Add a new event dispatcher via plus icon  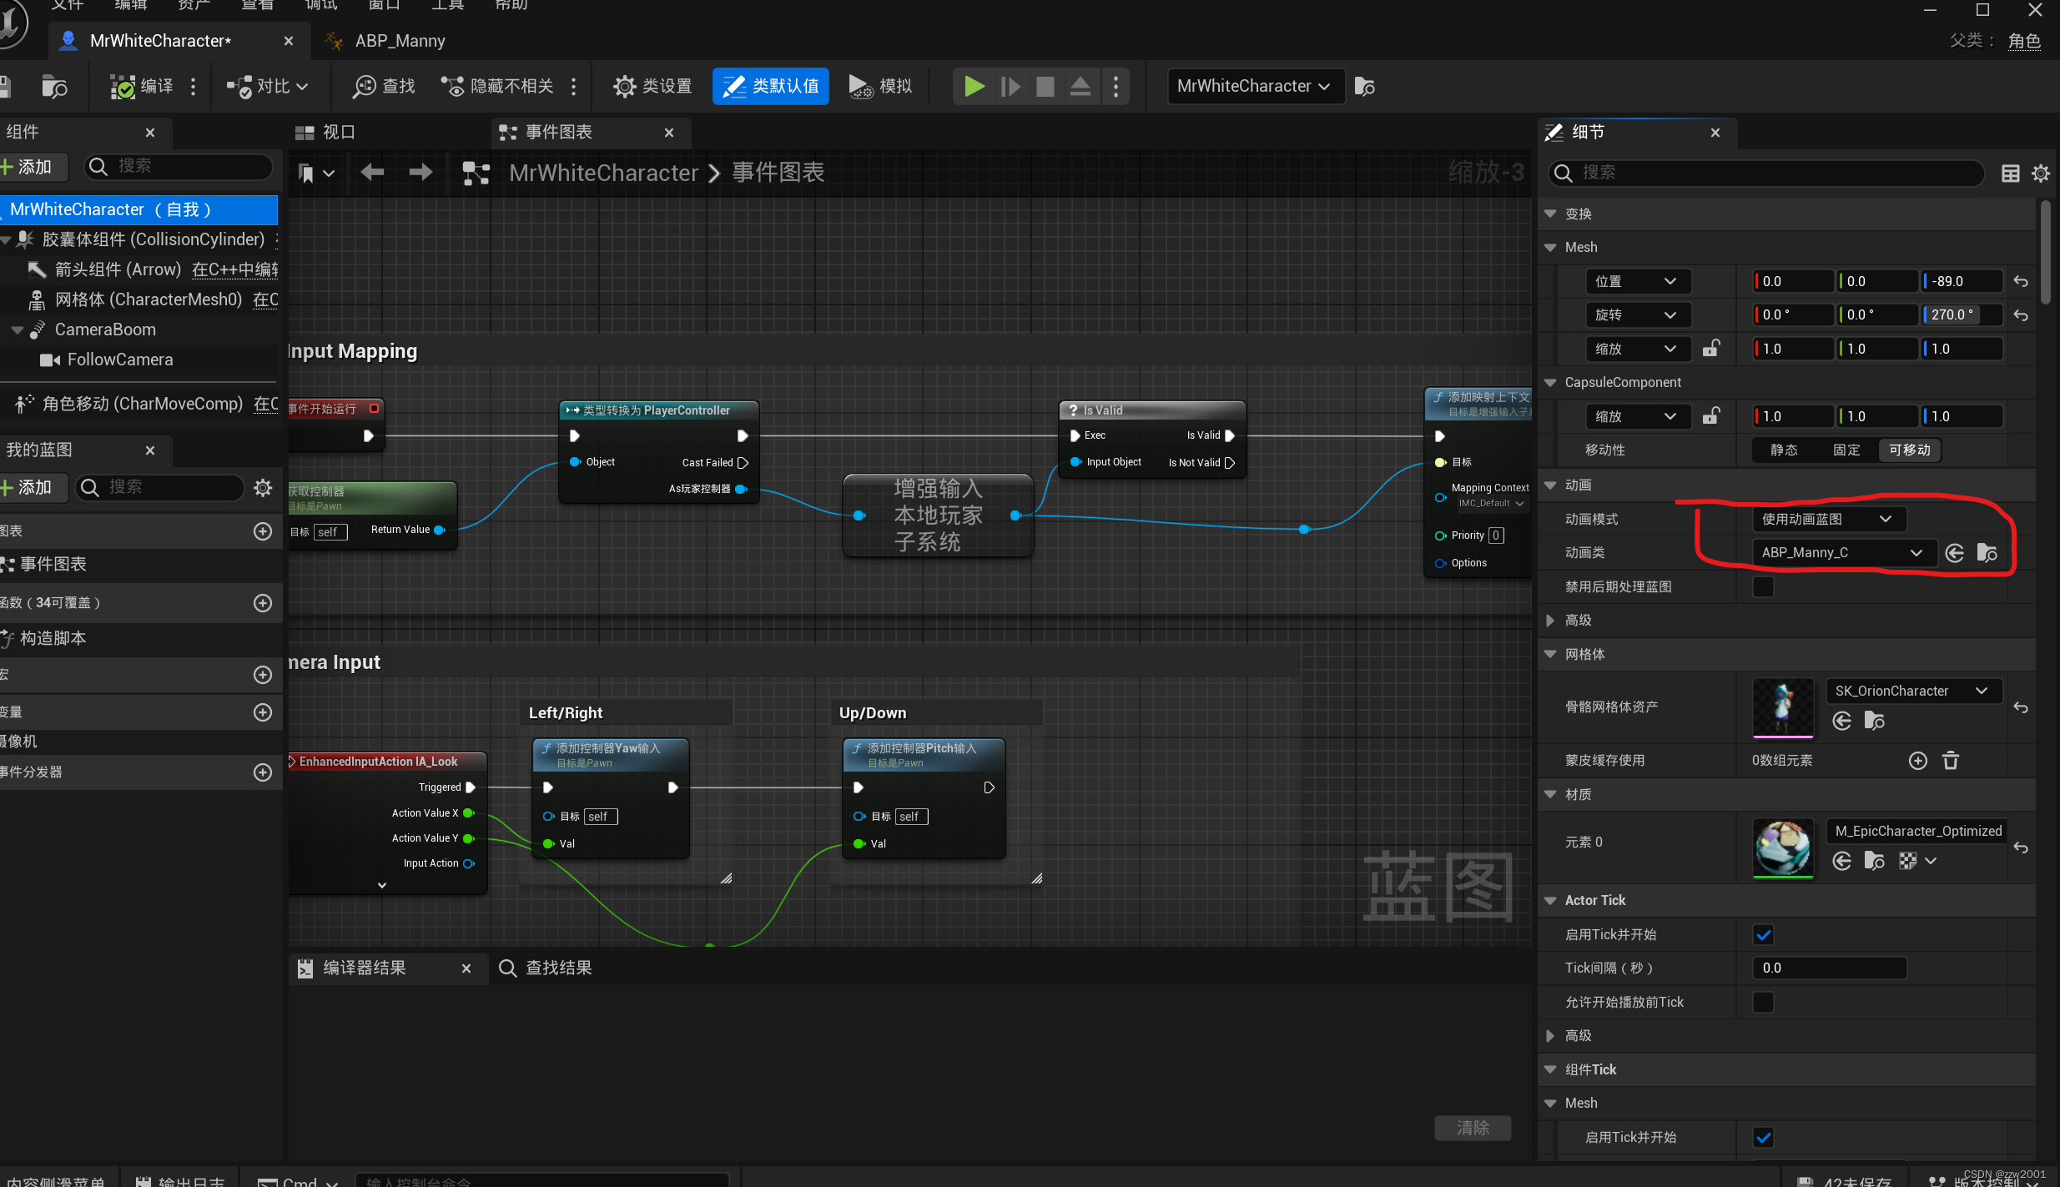[x=263, y=772]
